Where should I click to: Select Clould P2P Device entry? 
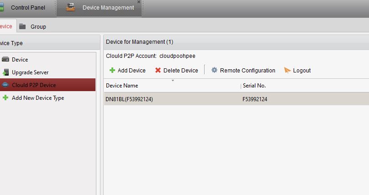click(x=48, y=85)
